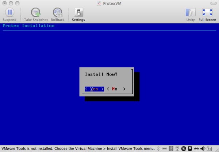Screen dimensions: 219x152
Task: Choose No in Install Now dialog
Action: point(116,89)
